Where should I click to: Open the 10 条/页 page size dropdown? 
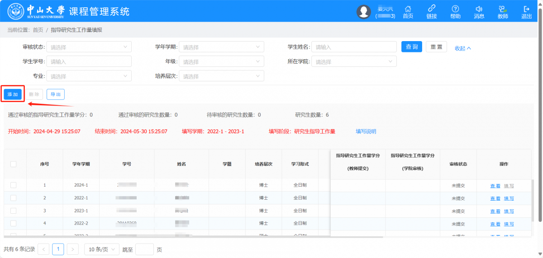point(101,249)
